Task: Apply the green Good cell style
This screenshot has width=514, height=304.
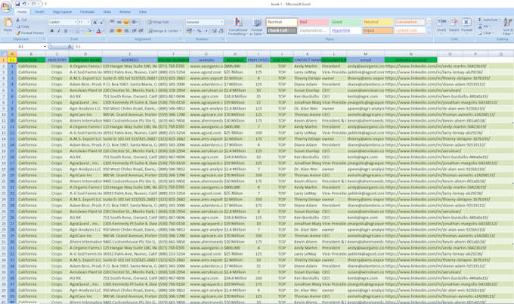Action: tap(346, 22)
